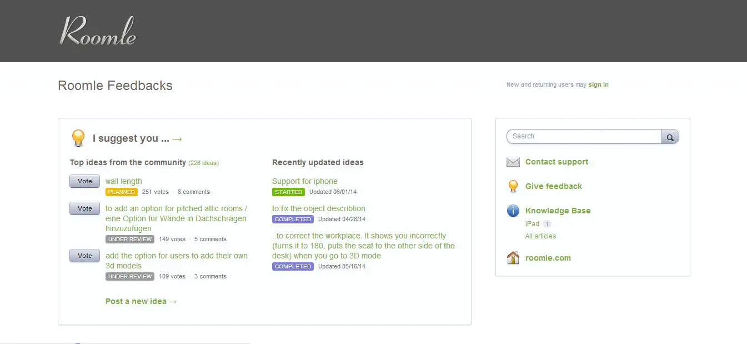Click the blue info icon for Knowledge Base

click(513, 211)
